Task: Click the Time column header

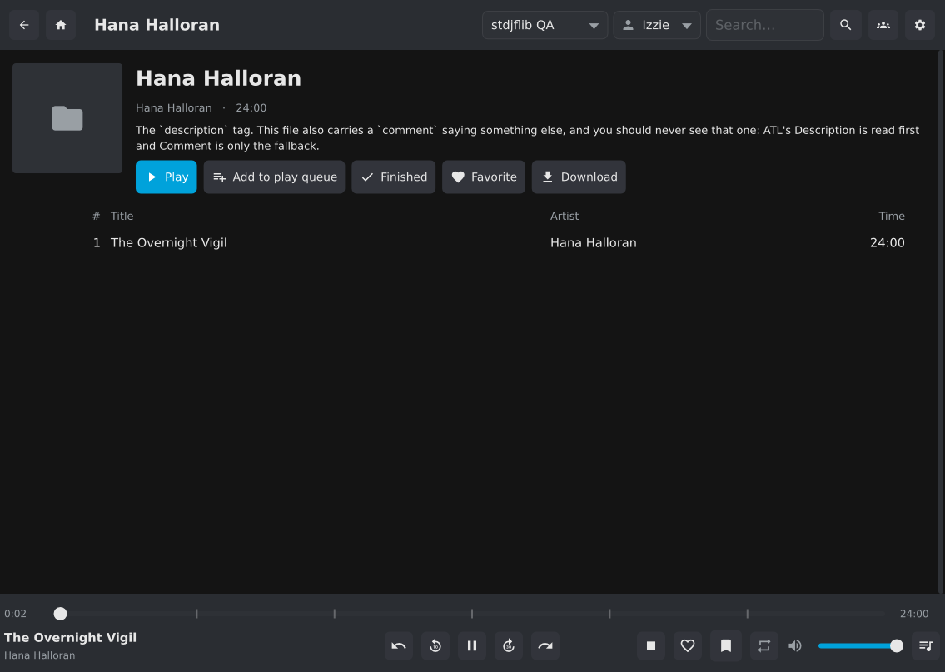Action: click(x=892, y=216)
